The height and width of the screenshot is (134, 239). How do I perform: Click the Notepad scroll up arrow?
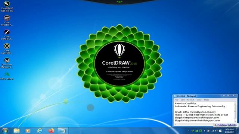point(235,103)
